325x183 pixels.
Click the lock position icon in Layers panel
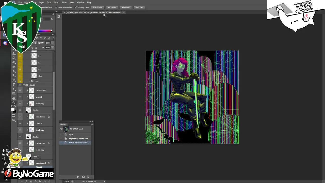pyautogui.click(x=32, y=48)
